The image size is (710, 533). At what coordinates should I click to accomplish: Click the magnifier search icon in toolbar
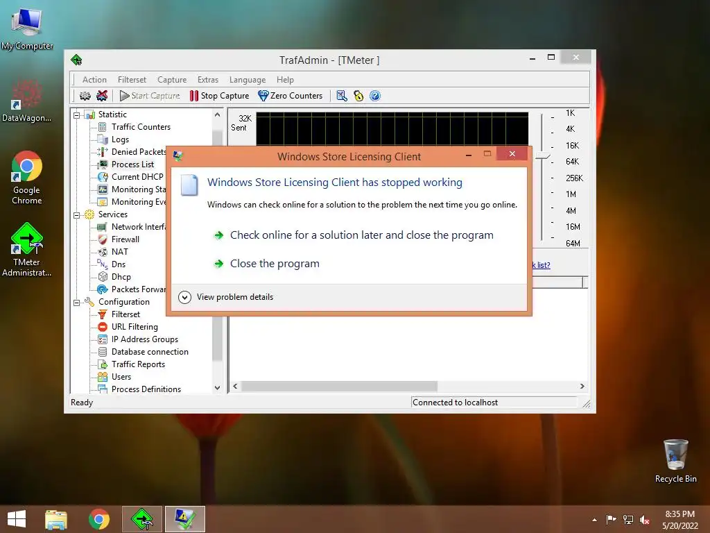click(x=342, y=96)
